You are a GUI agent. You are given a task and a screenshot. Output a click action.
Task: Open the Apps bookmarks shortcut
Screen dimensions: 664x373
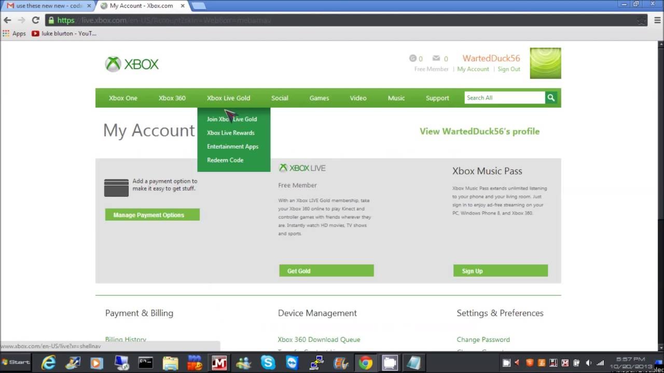[14, 34]
